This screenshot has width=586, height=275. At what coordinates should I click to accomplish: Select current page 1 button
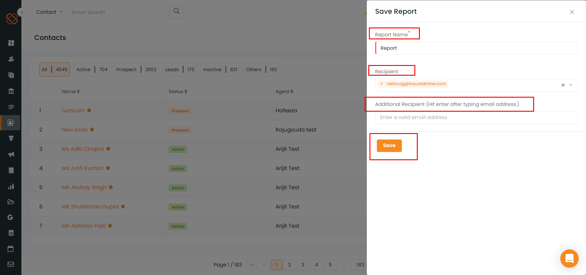click(x=277, y=265)
